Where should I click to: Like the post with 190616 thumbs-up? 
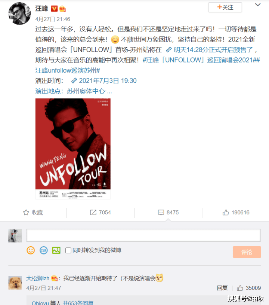tap(226, 213)
